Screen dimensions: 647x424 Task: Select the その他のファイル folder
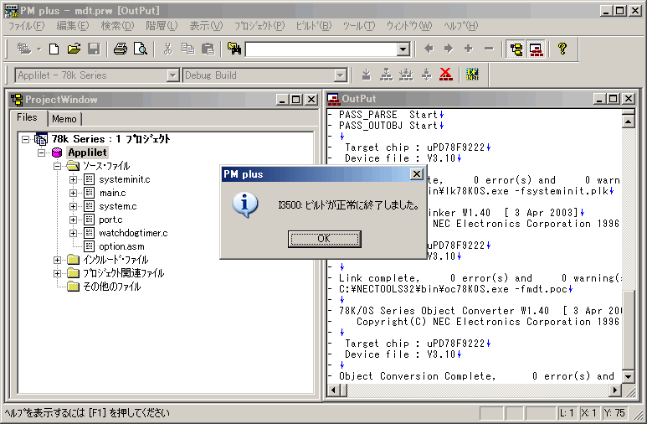tap(111, 287)
